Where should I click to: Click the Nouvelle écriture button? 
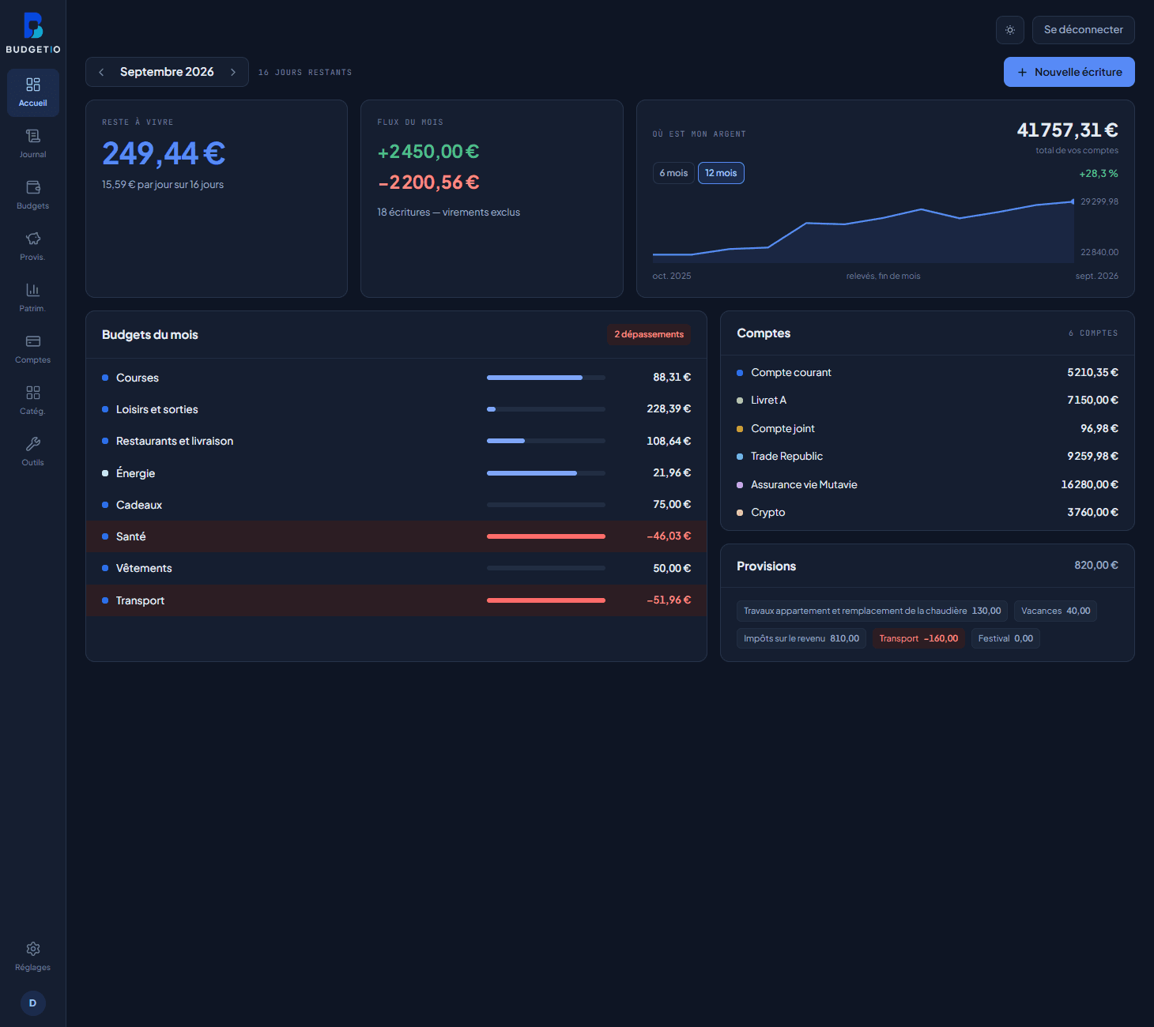(x=1069, y=72)
